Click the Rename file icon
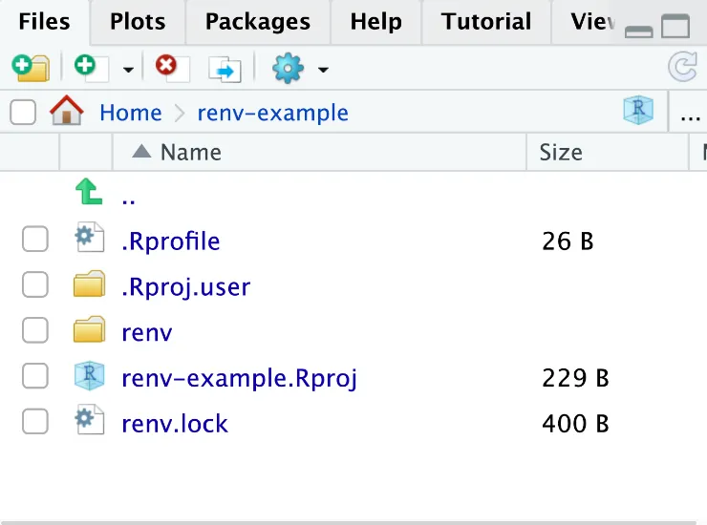This screenshot has width=707, height=525. 225,69
